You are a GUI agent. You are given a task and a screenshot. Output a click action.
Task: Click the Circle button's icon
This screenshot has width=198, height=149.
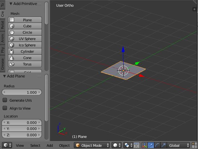12,32
